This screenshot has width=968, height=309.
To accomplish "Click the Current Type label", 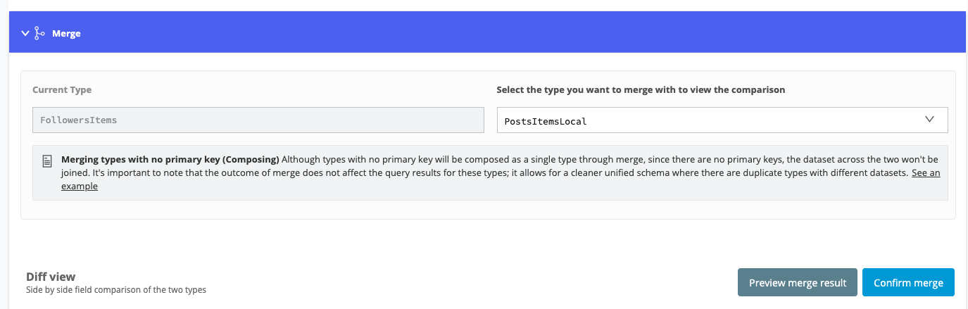I will pos(62,90).
